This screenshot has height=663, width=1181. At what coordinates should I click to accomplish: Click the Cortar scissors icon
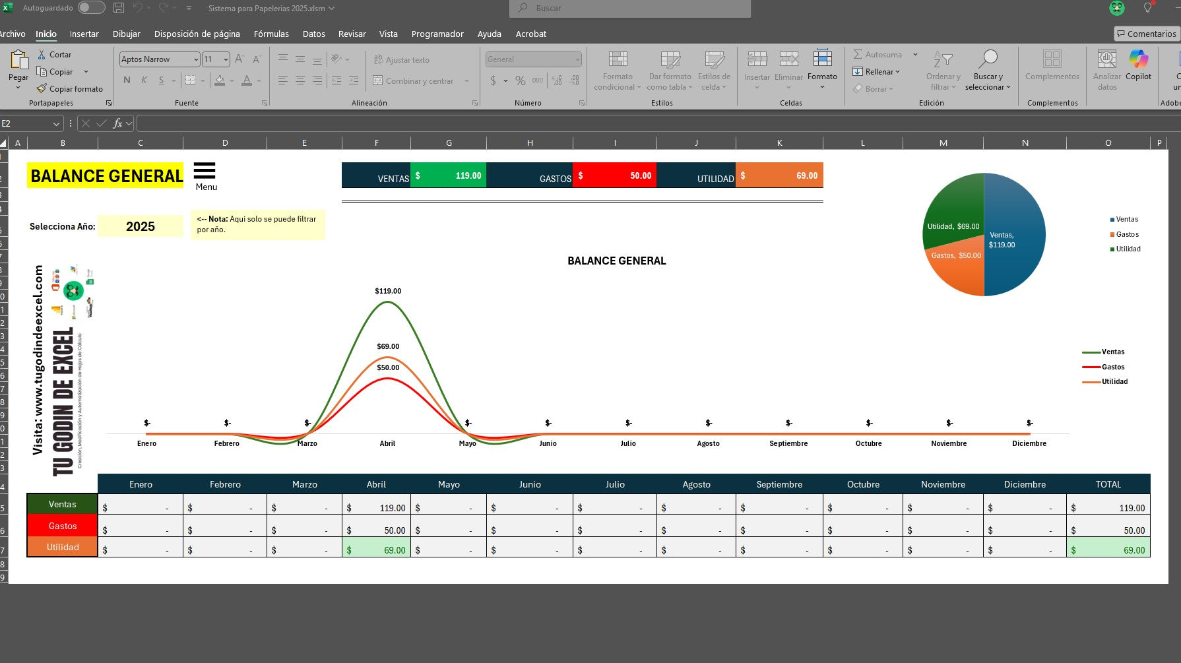42,55
